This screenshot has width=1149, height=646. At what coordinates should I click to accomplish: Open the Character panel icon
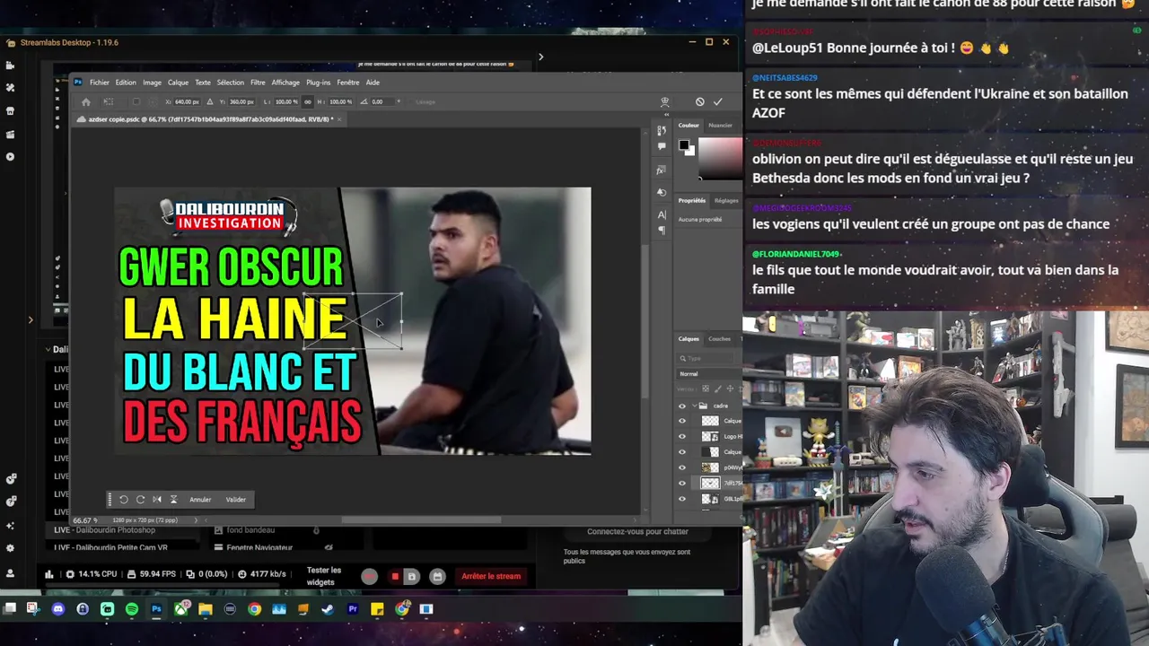[x=662, y=214]
